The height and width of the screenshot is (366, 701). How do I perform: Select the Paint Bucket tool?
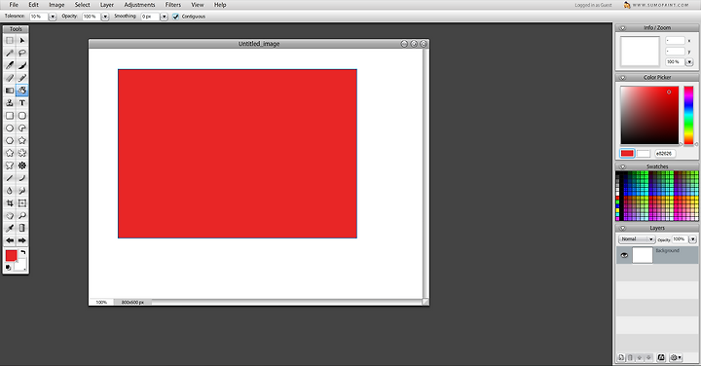tap(21, 91)
